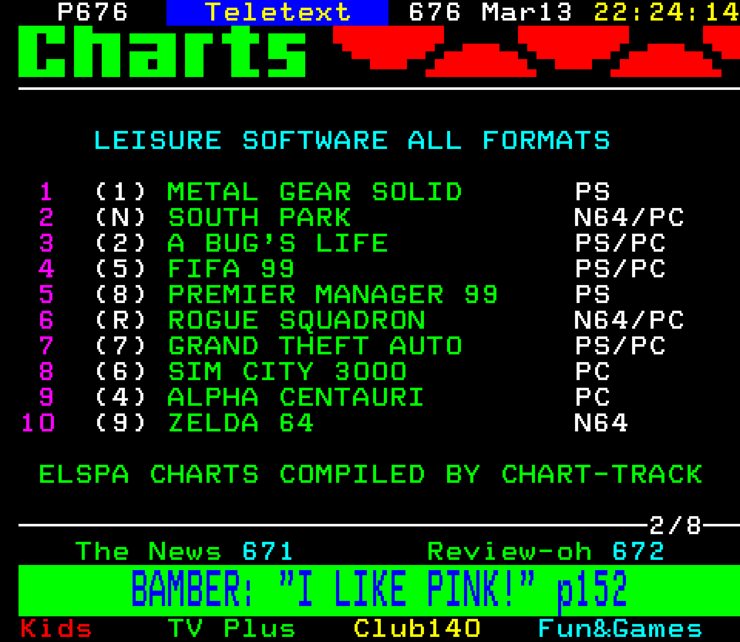Click the 2/8 subpage indicator

pos(675,526)
